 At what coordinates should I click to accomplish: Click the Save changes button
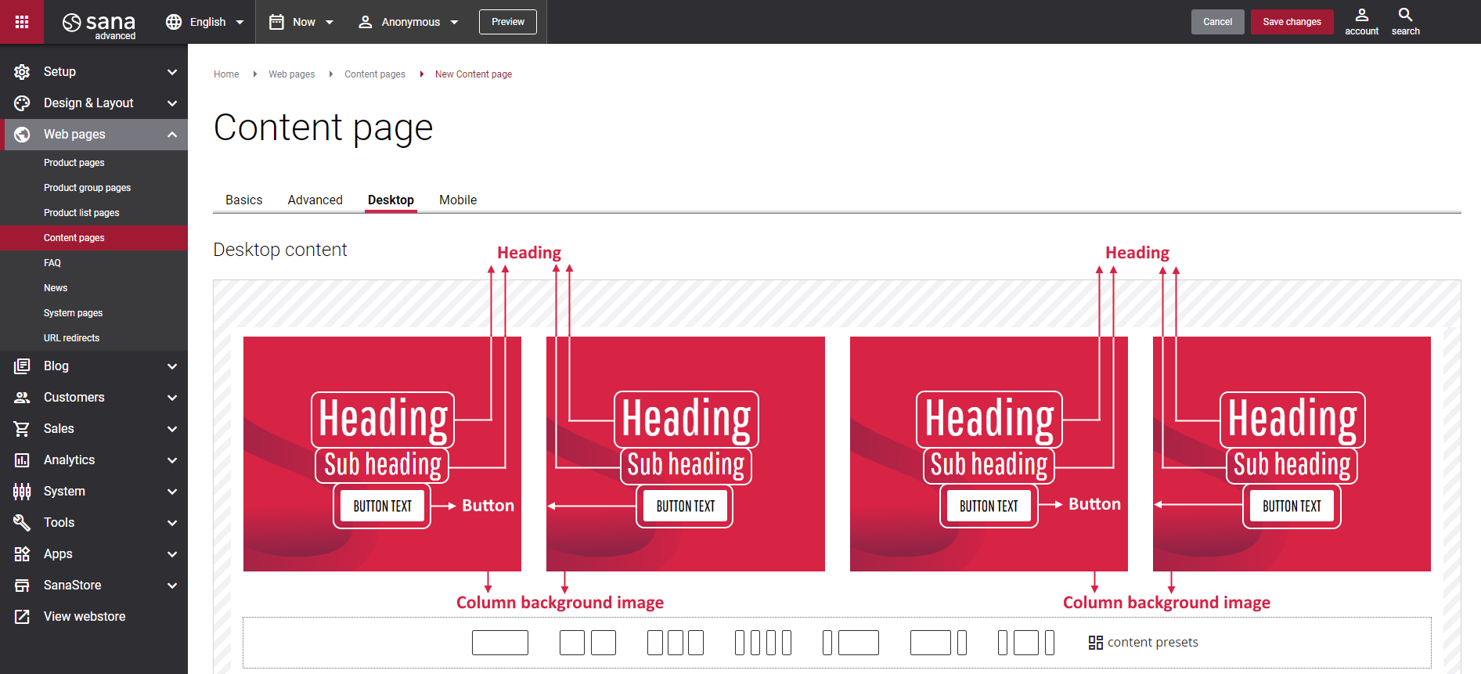pos(1292,22)
